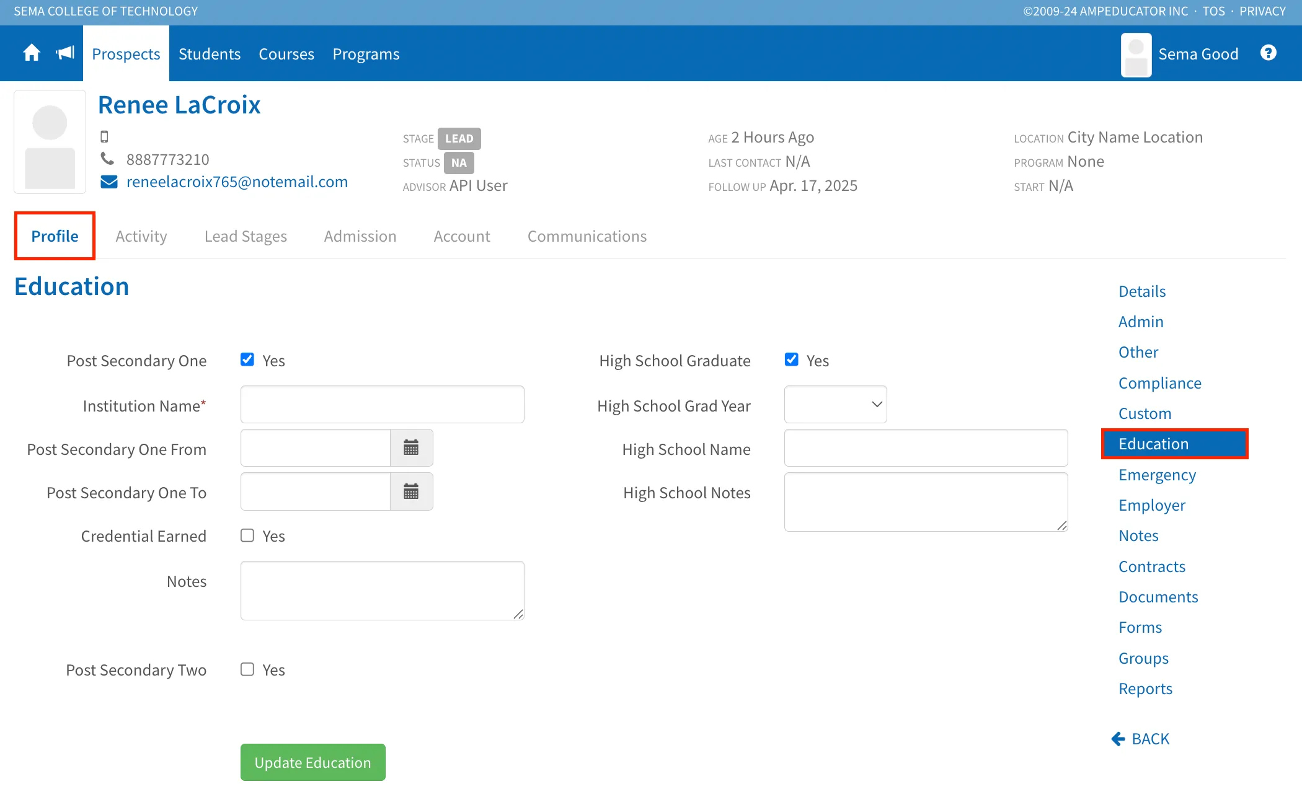
Task: Switch to the Activity tab
Action: coord(141,236)
